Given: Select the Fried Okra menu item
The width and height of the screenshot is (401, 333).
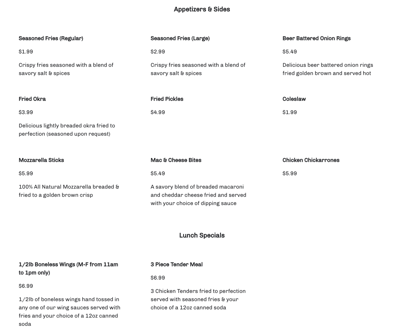Looking at the screenshot, I should pos(32,99).
